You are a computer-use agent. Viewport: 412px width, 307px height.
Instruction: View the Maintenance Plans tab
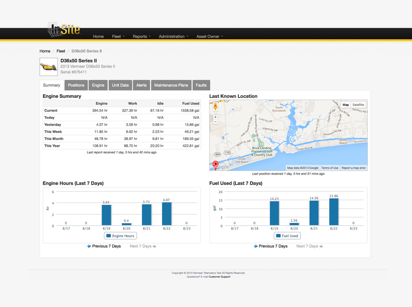point(171,85)
